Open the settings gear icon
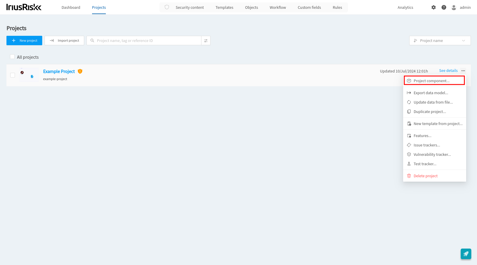 [434, 7]
